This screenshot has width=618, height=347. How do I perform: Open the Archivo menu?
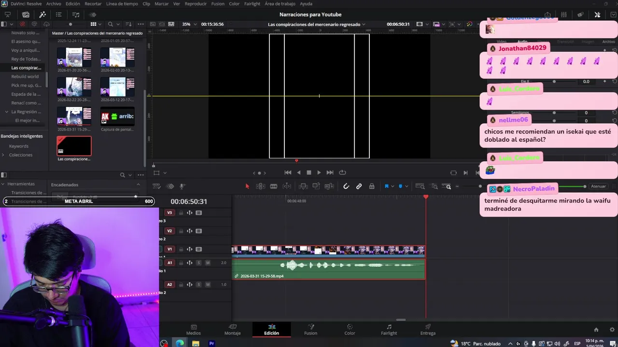tap(54, 4)
